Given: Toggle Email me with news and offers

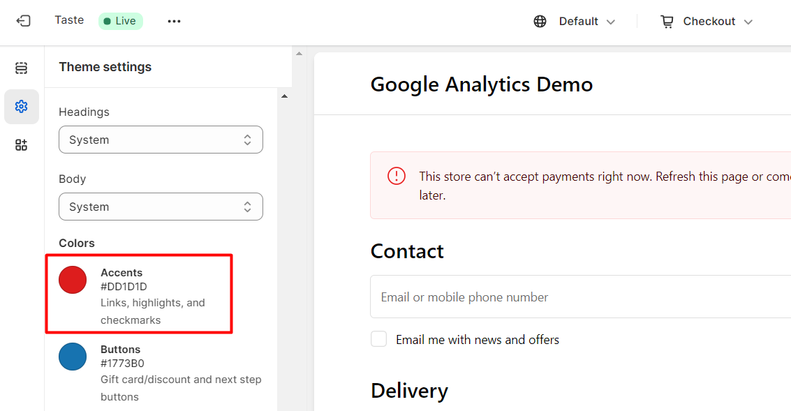Looking at the screenshot, I should 379,339.
